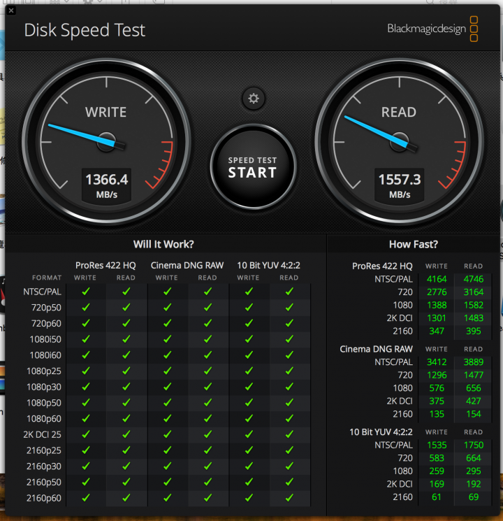
Task: Click 2160p50 Cinema DNG RAW write checkmark
Action: coord(168,482)
